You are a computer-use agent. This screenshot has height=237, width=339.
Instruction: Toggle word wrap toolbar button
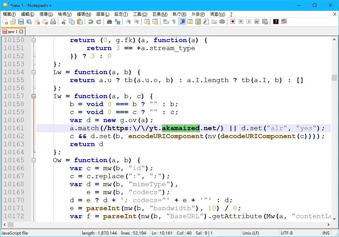point(166,22)
